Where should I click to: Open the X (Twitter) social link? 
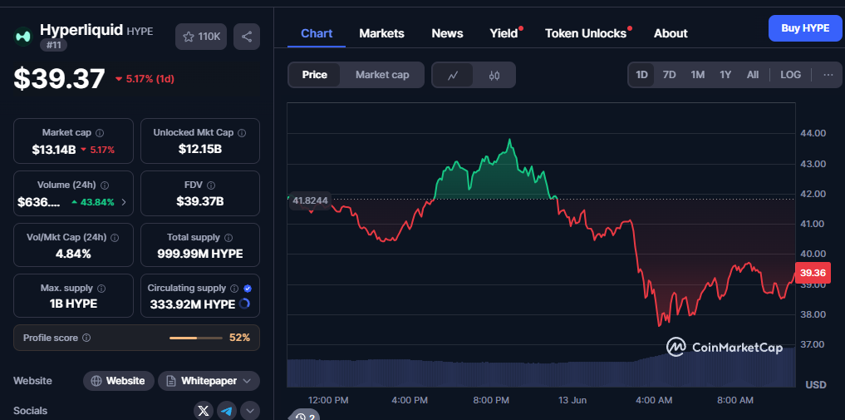[x=204, y=411]
